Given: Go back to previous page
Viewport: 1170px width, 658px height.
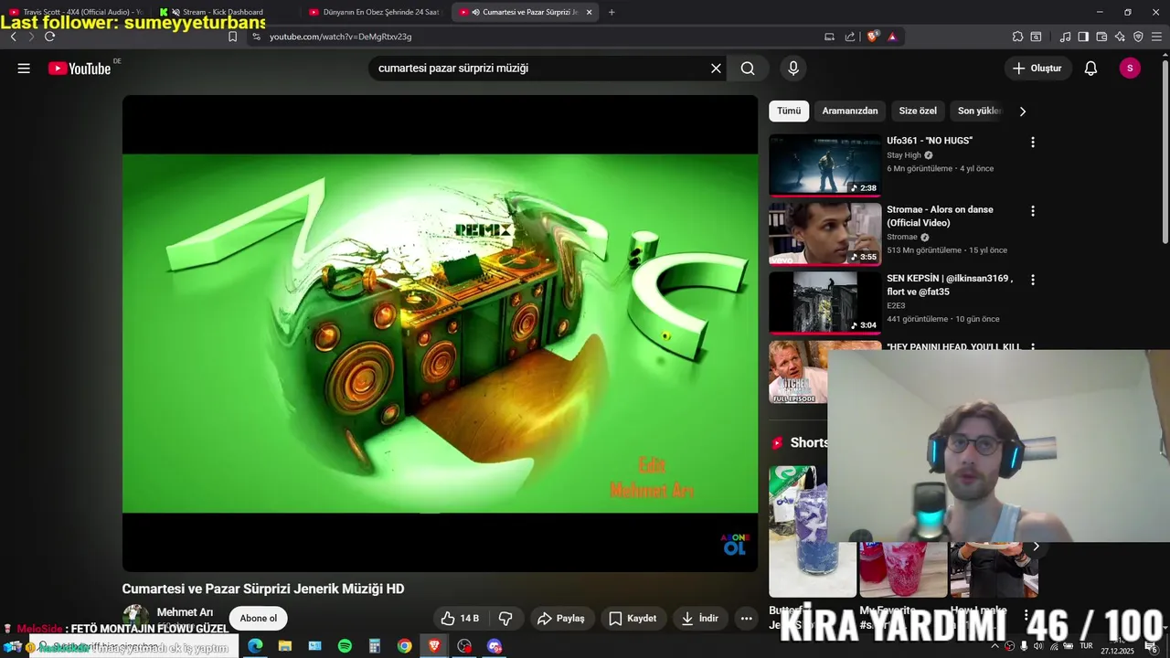Looking at the screenshot, I should (x=13, y=37).
